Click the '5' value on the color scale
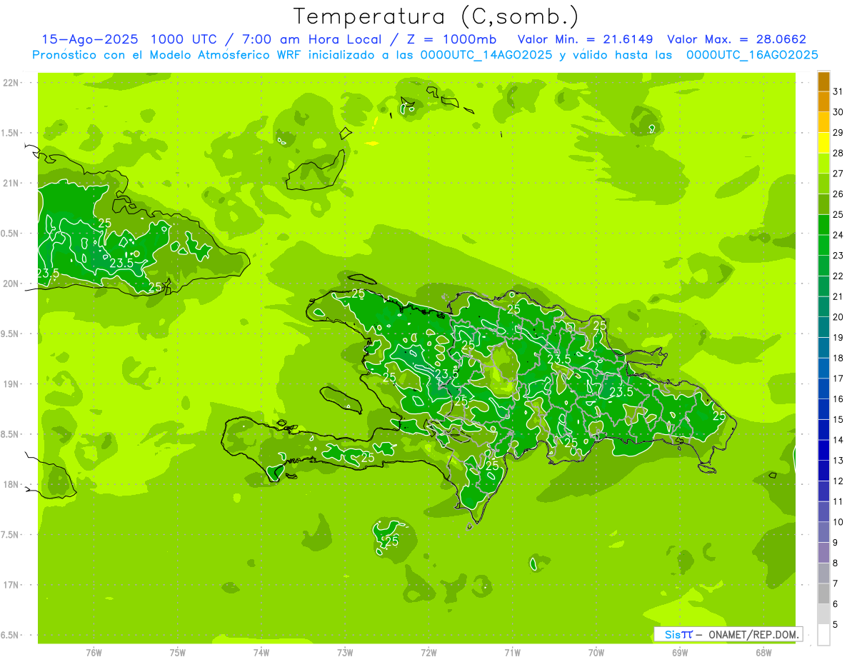 click(x=836, y=625)
